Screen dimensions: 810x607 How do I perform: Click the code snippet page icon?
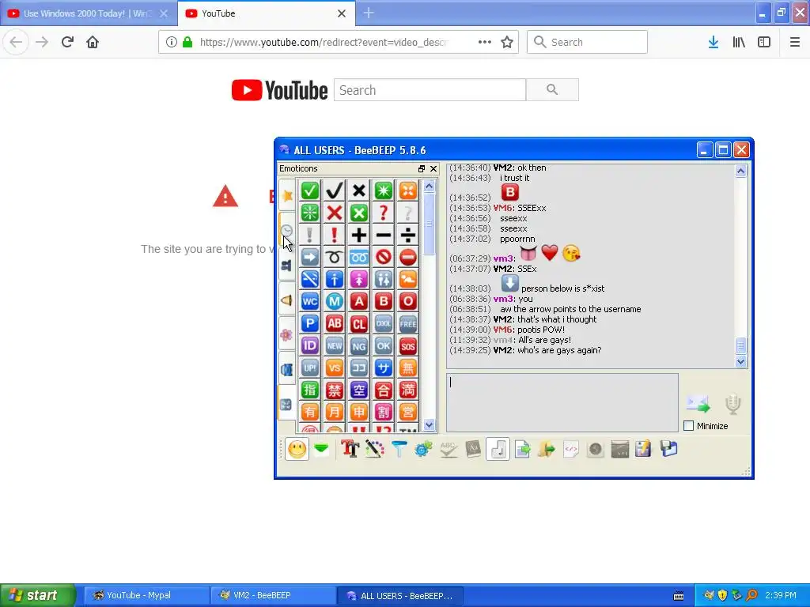571,449
